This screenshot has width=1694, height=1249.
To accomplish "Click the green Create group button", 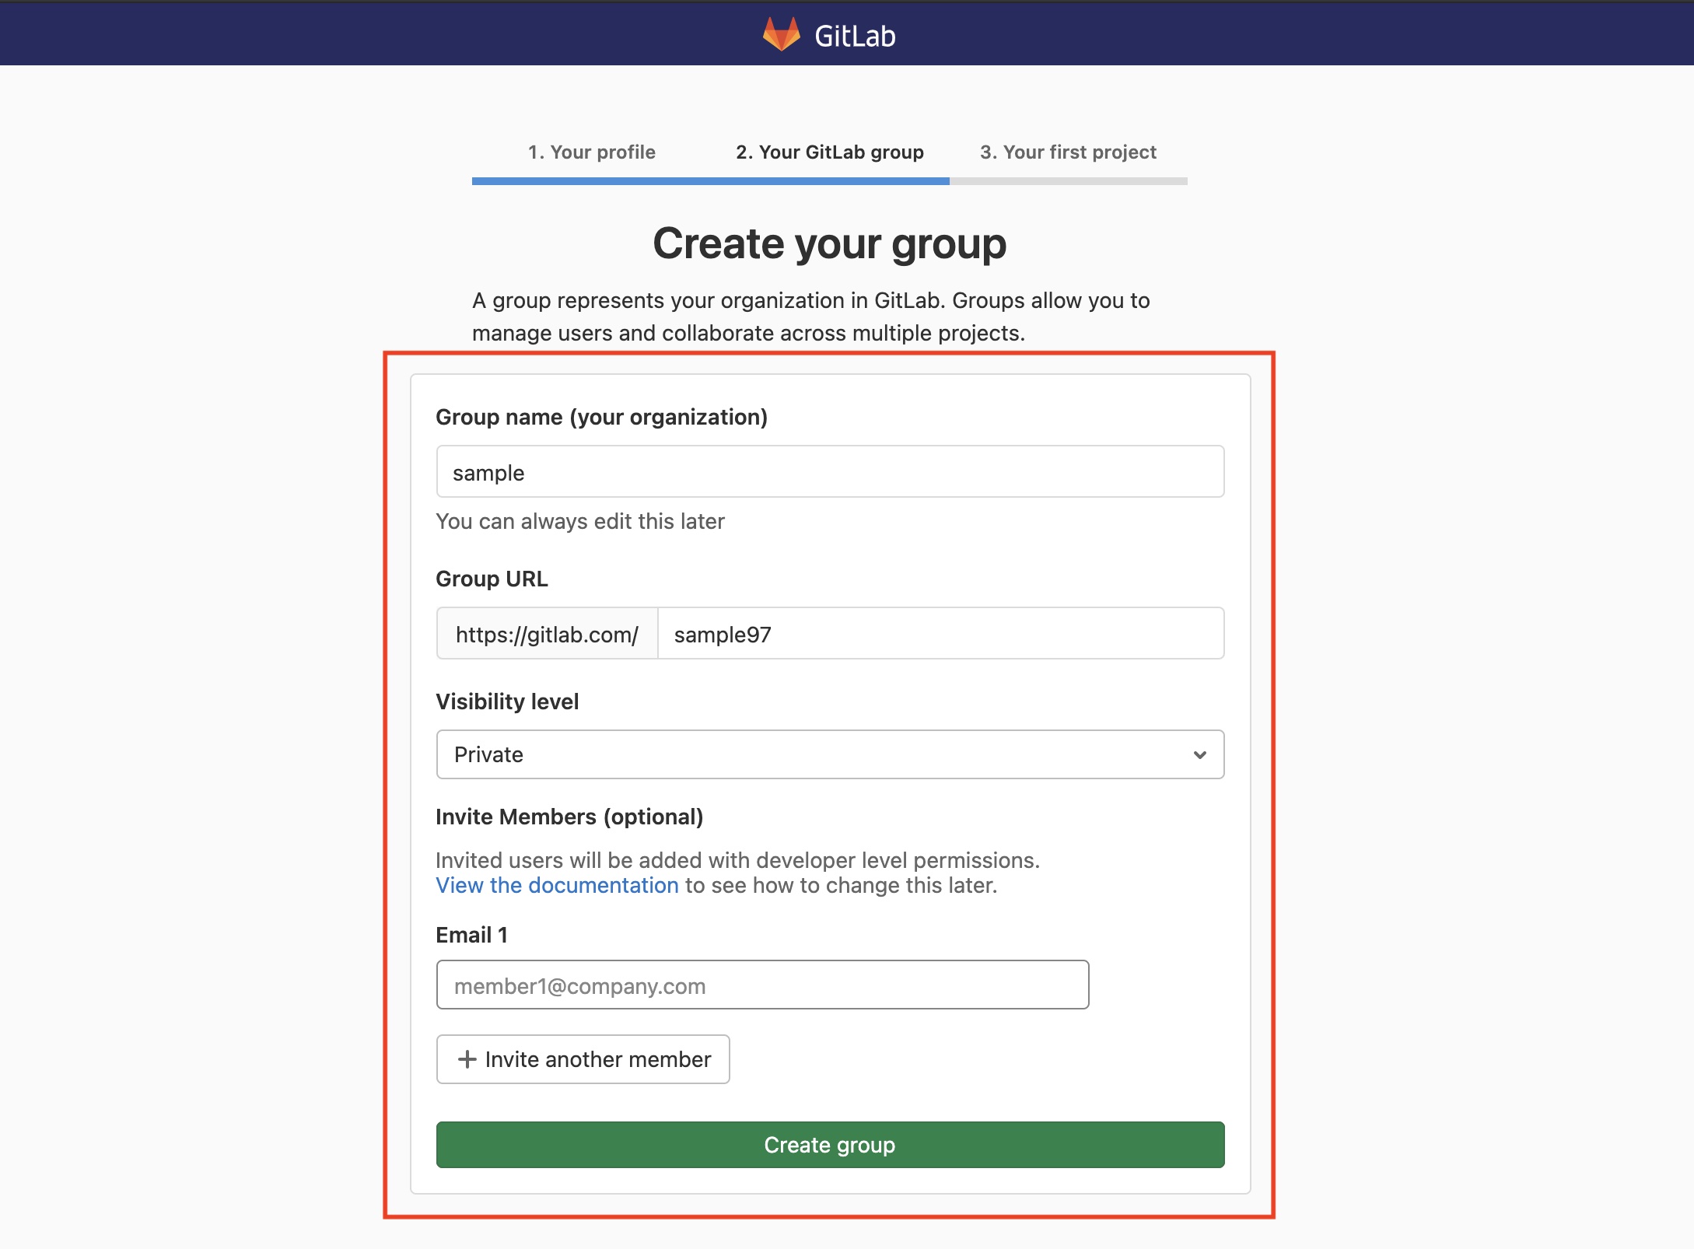I will point(830,1144).
